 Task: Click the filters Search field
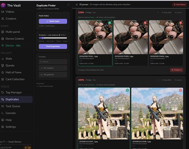(x=53, y=62)
